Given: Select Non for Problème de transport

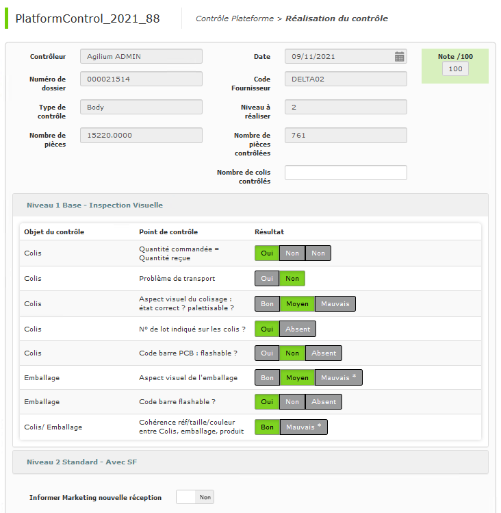Looking at the screenshot, I should (x=292, y=279).
